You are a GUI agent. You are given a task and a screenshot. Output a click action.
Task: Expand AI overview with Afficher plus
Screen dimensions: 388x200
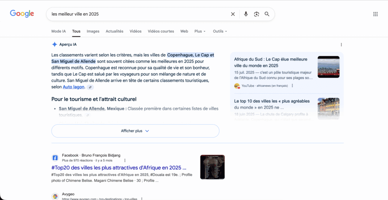(x=135, y=131)
